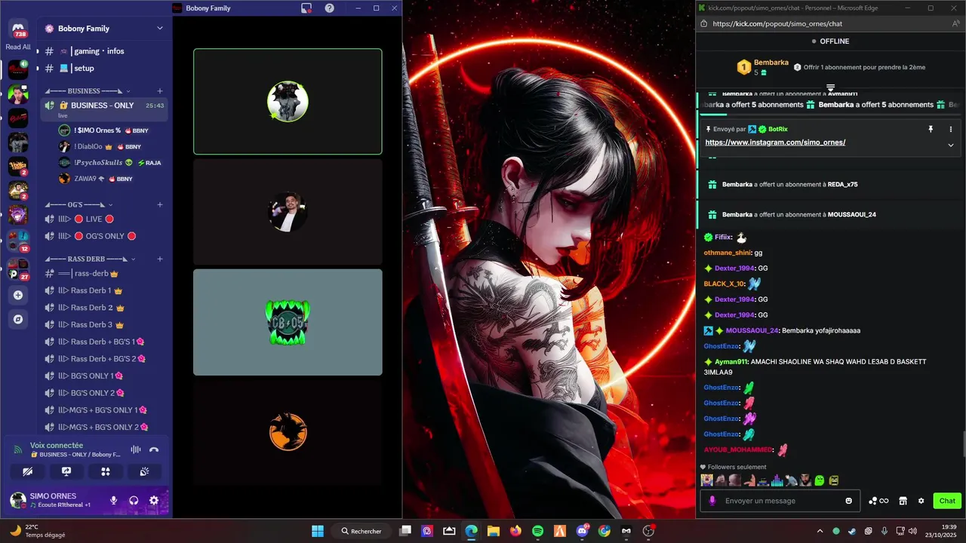Create channel in OG'S category

[159, 204]
